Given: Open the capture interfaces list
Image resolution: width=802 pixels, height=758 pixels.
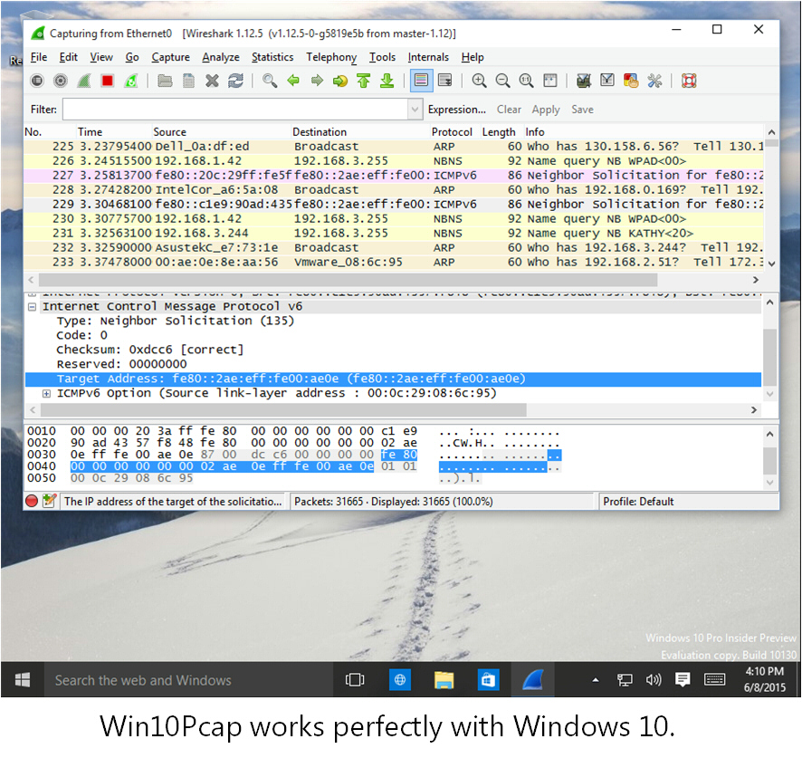Looking at the screenshot, I should pyautogui.click(x=37, y=81).
